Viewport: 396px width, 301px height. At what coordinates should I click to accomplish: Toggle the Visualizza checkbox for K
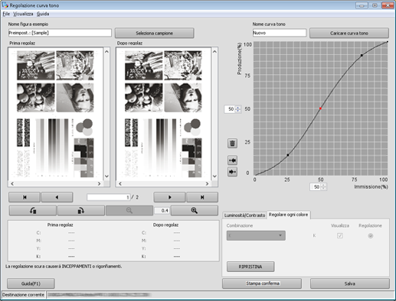[x=340, y=236]
